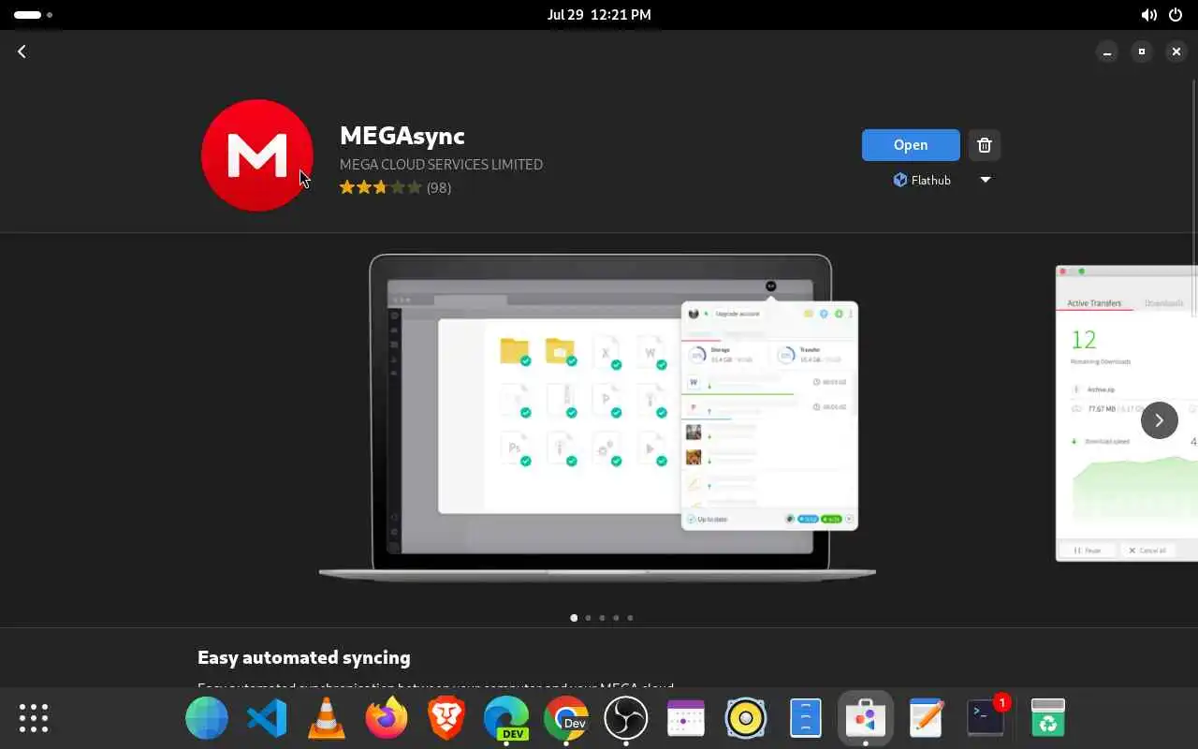Launch VLC media player from dock

pyautogui.click(x=327, y=718)
